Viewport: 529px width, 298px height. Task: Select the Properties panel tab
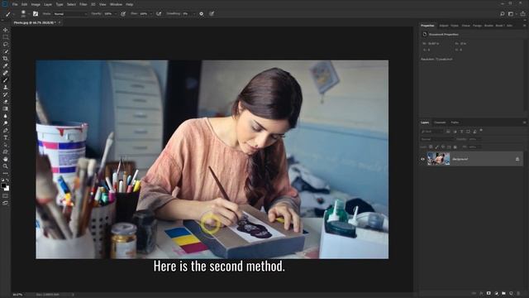tap(427, 26)
